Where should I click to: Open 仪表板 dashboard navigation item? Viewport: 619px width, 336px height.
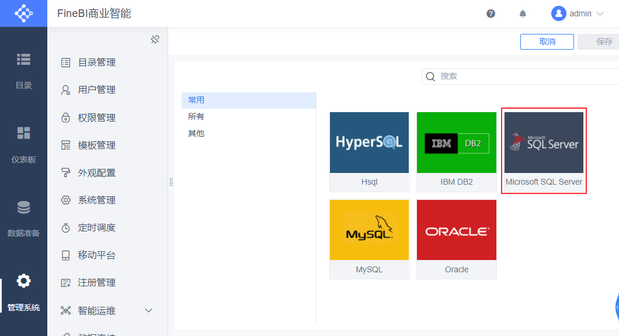click(x=23, y=145)
